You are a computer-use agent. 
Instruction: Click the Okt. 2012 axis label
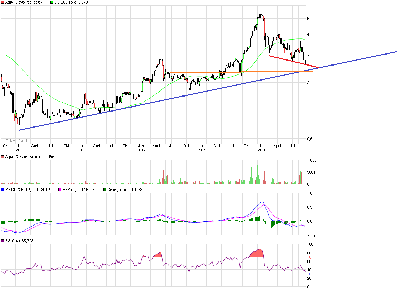(x=7, y=146)
